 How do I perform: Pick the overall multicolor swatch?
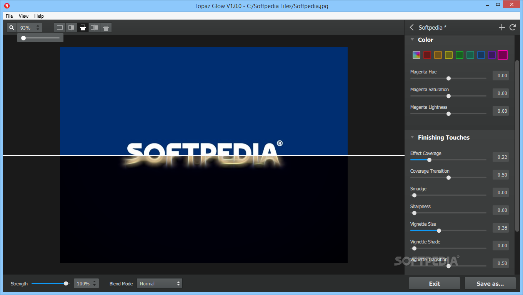416,55
